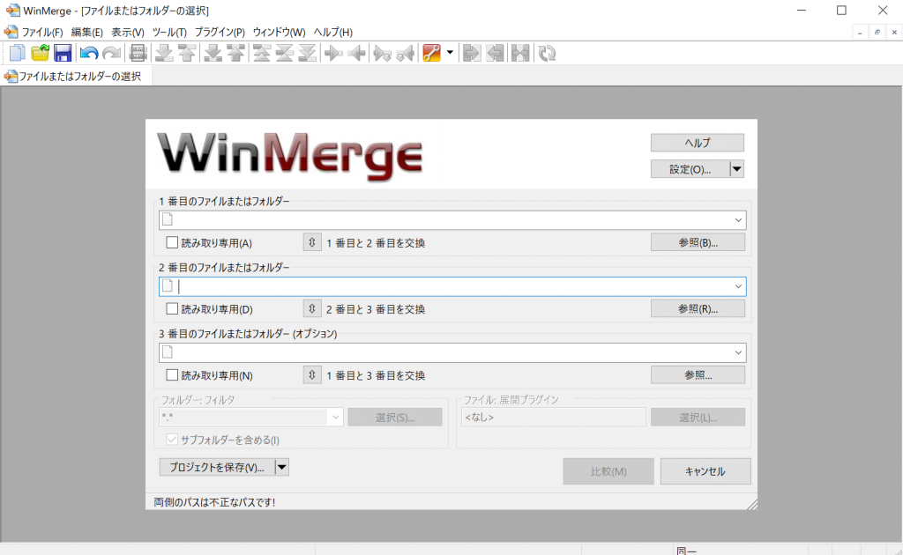Click the dialog resize grip corner
The height and width of the screenshot is (555, 903).
pos(752,505)
